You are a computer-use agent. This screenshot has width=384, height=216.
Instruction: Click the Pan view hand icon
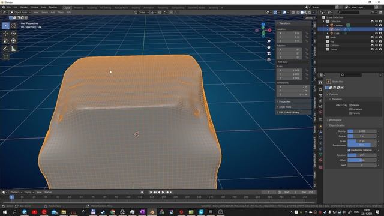269,47
